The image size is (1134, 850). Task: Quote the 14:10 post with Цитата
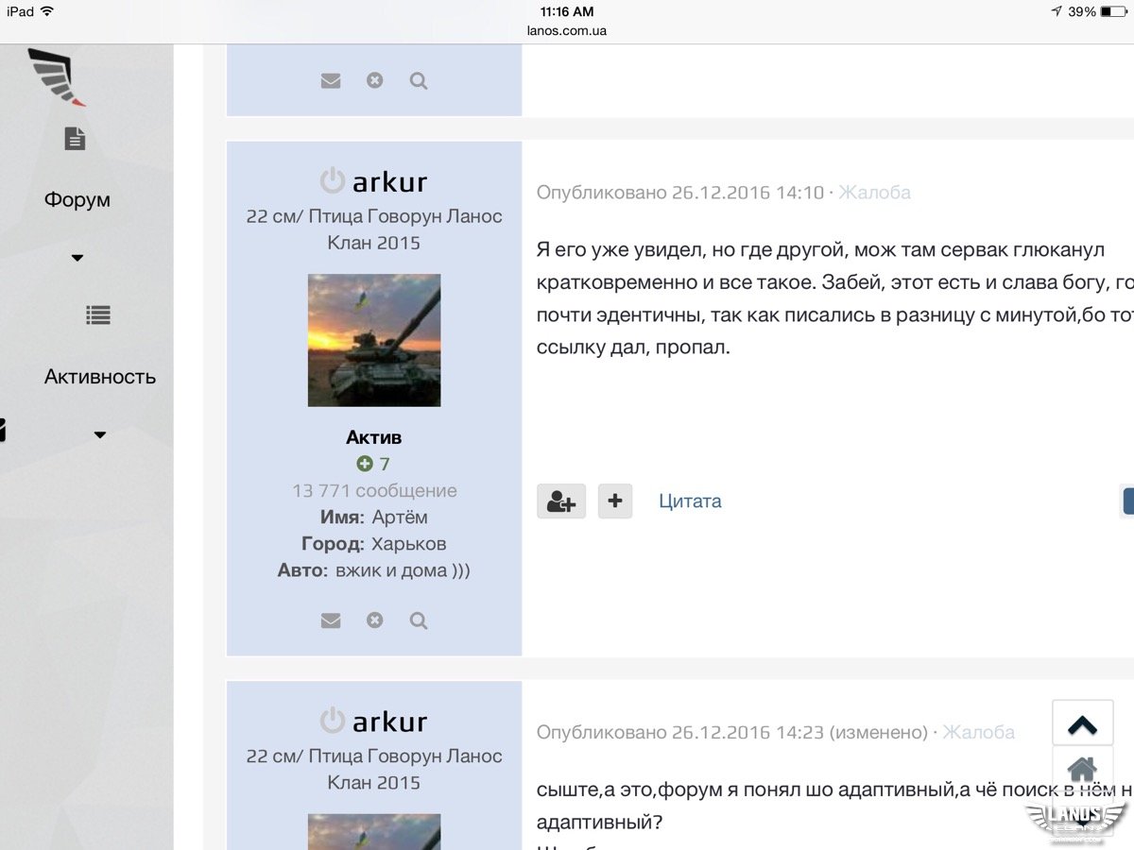pos(690,501)
